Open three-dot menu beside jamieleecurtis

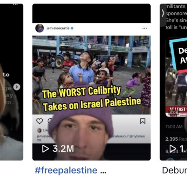click(x=144, y=28)
